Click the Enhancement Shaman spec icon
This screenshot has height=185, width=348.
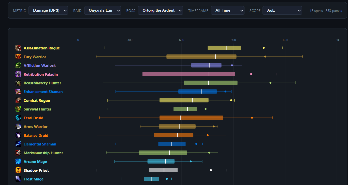coord(18,91)
